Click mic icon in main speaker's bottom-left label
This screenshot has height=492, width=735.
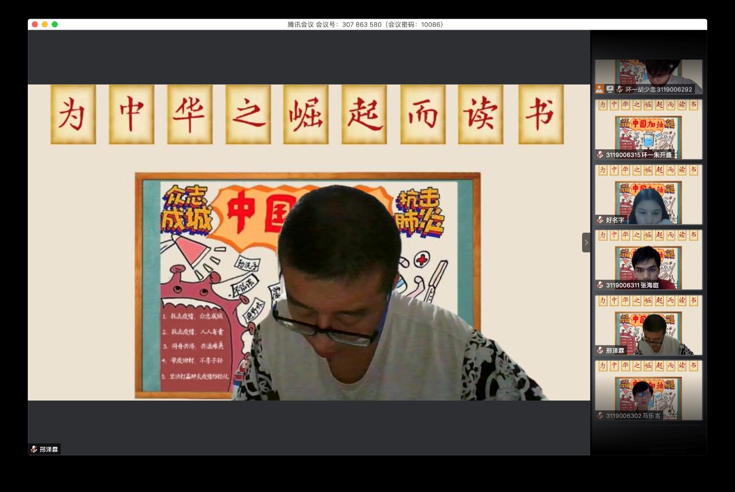34,449
